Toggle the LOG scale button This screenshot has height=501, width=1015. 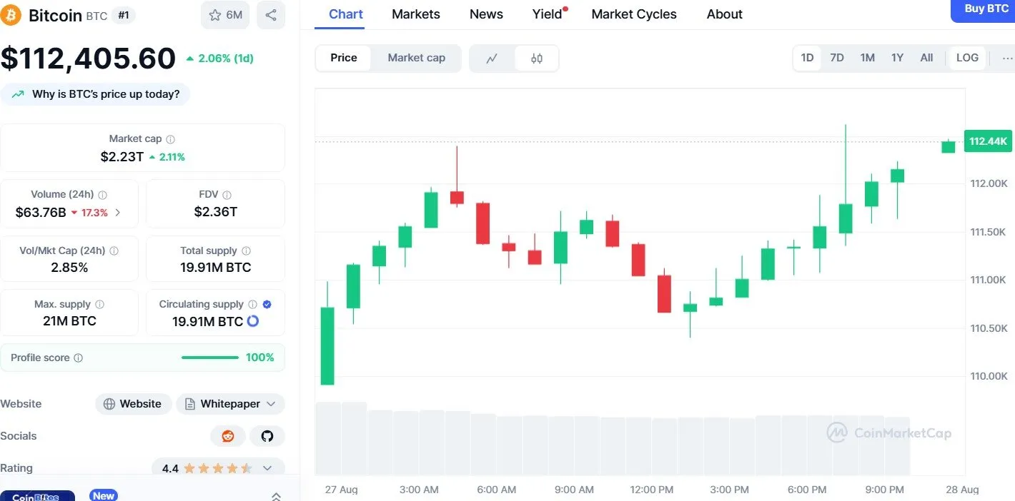967,58
